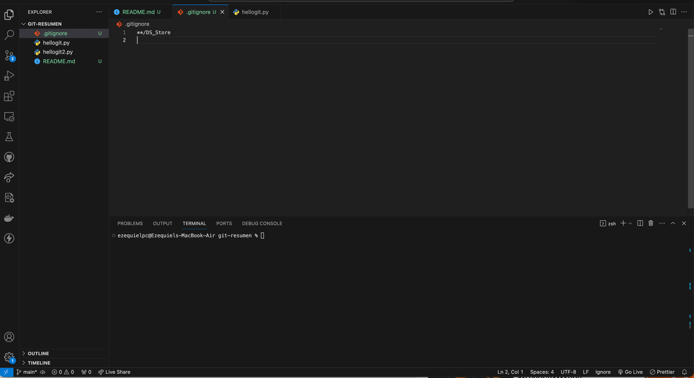Click Prettier status bar item
This screenshot has width=694, height=378.
click(x=662, y=372)
